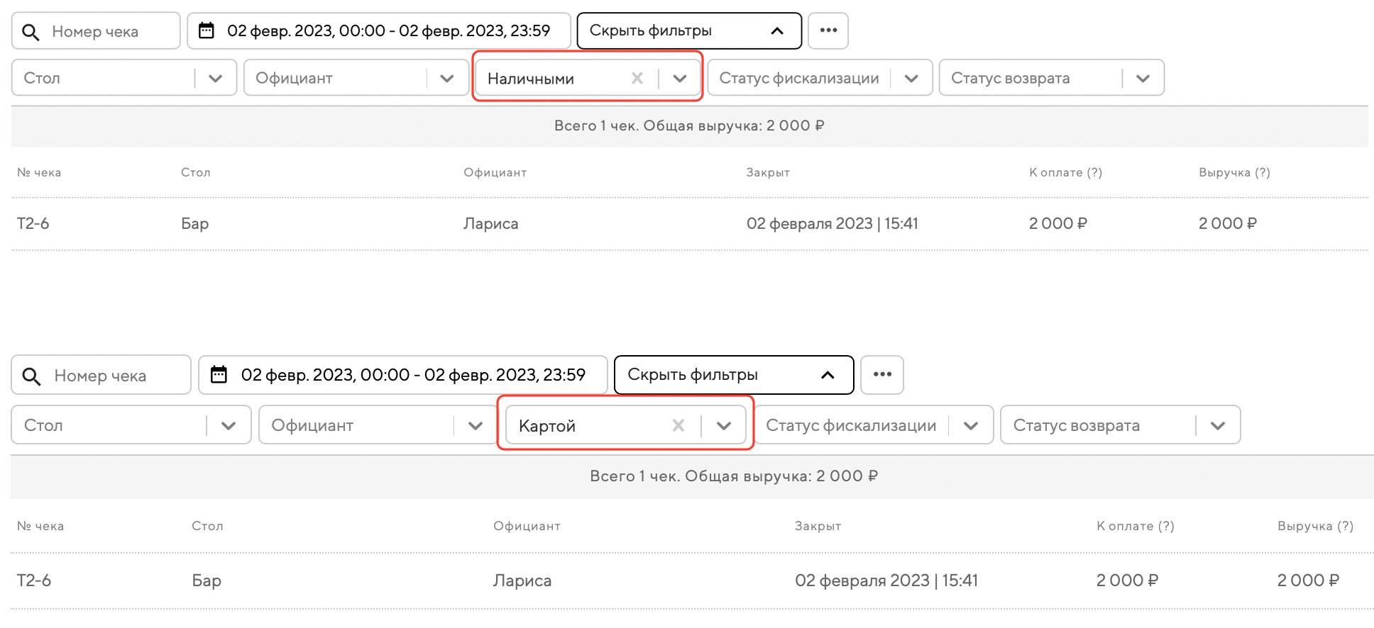Collapse filters via lower Скрыть фильтры button
Image resolution: width=1374 pixels, height=628 pixels.
[733, 374]
